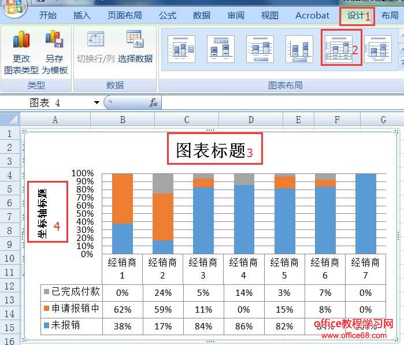The image size is (404, 345).
Task: Switch to 公式 tab
Action: [168, 16]
